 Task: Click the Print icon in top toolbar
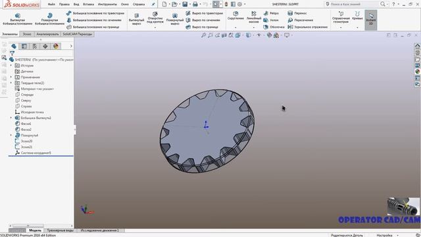195,4
